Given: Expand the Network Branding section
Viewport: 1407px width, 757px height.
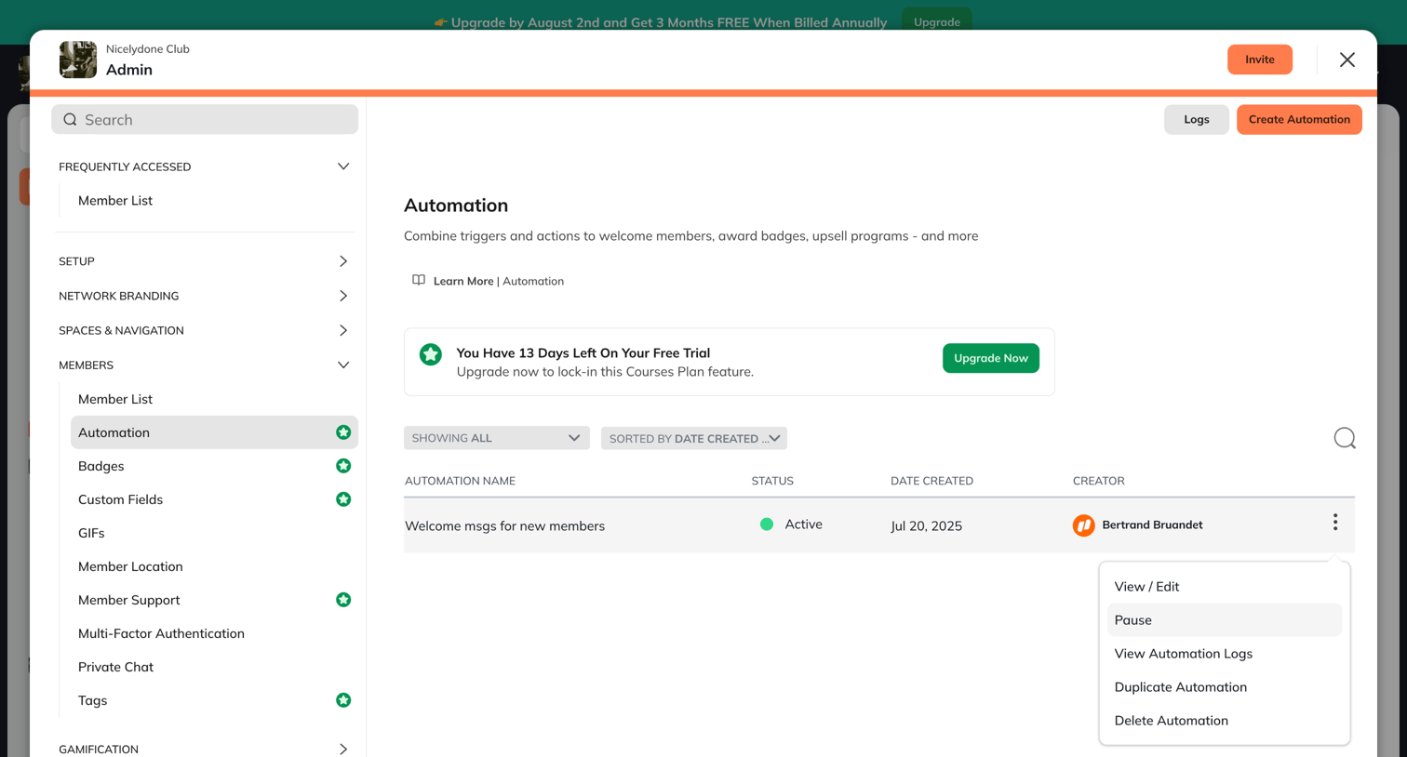Looking at the screenshot, I should click(x=343, y=296).
